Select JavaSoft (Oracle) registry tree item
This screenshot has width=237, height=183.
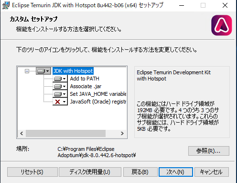click(x=98, y=102)
